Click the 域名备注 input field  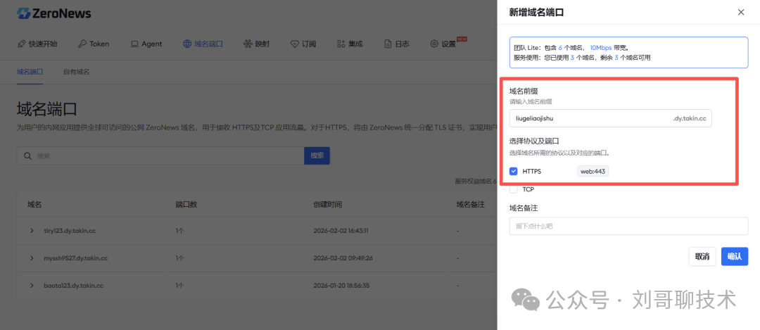tap(628, 226)
